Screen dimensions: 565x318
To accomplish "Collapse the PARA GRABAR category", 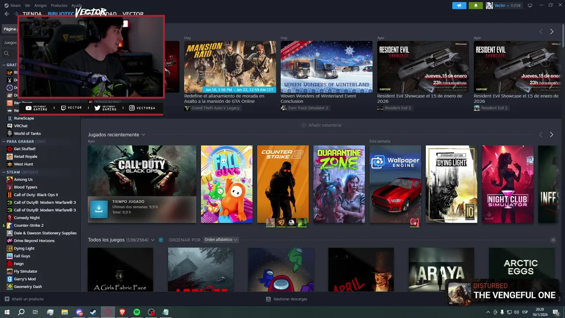I will point(4,141).
